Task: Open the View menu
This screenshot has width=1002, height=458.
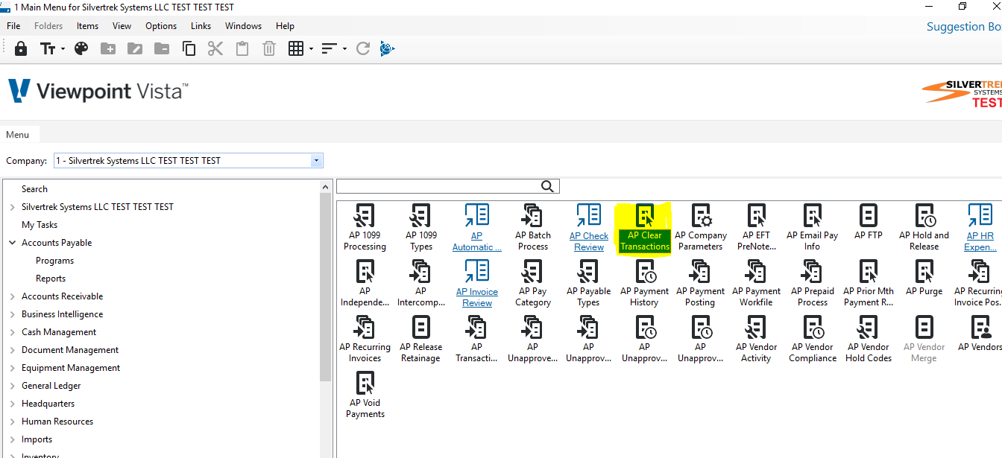Action: coord(122,26)
